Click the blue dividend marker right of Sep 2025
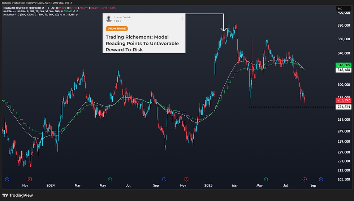 (321, 179)
